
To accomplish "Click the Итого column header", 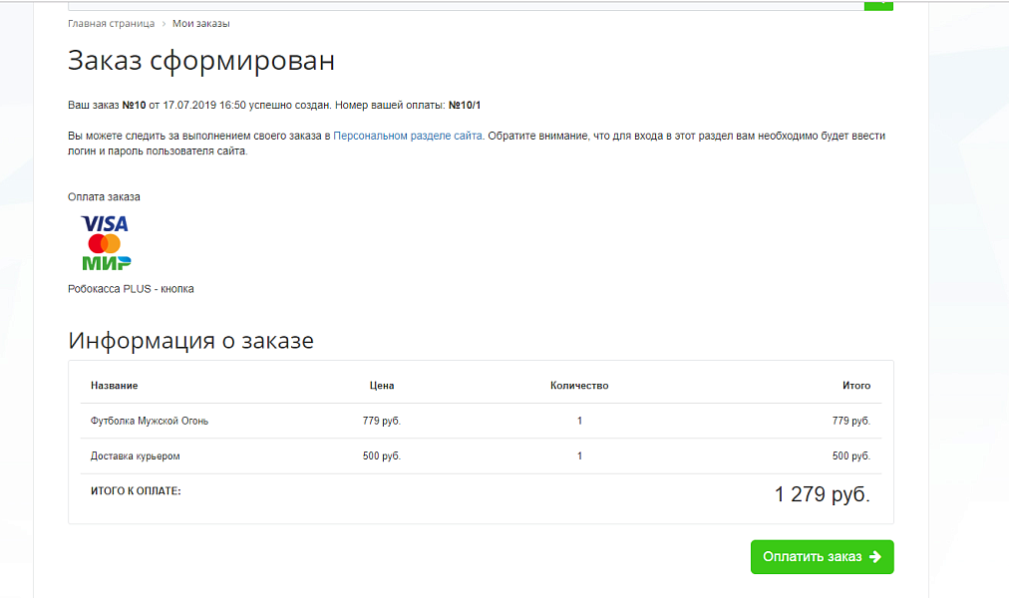I will pyautogui.click(x=855, y=386).
